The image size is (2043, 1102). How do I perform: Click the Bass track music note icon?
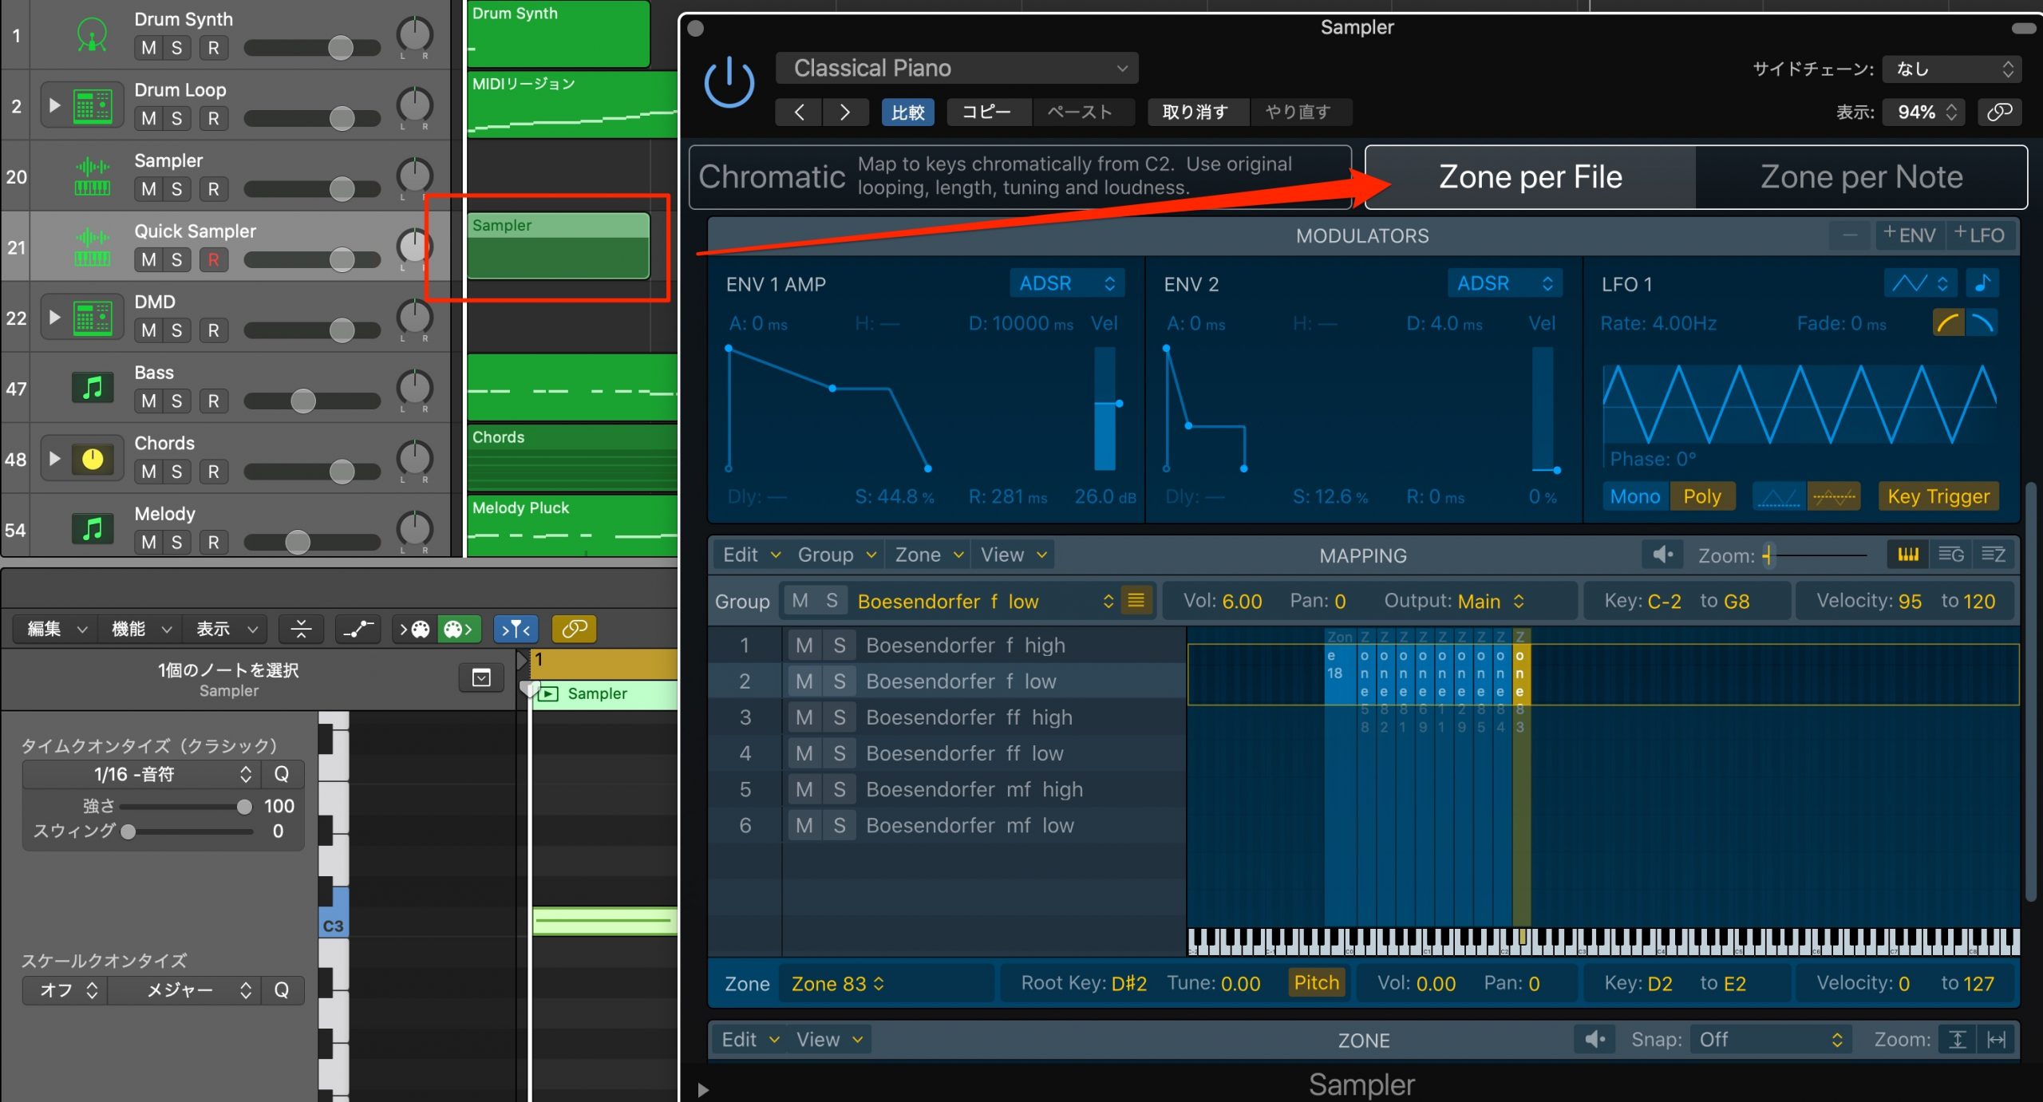[93, 389]
